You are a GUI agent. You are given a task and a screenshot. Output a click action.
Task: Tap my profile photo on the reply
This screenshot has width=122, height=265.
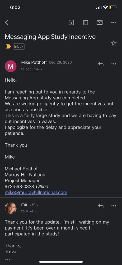11,208
